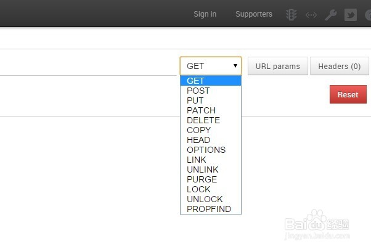The height and width of the screenshot is (249, 371).
Task: Pick PATCH from the dropdown options
Action: (x=202, y=110)
